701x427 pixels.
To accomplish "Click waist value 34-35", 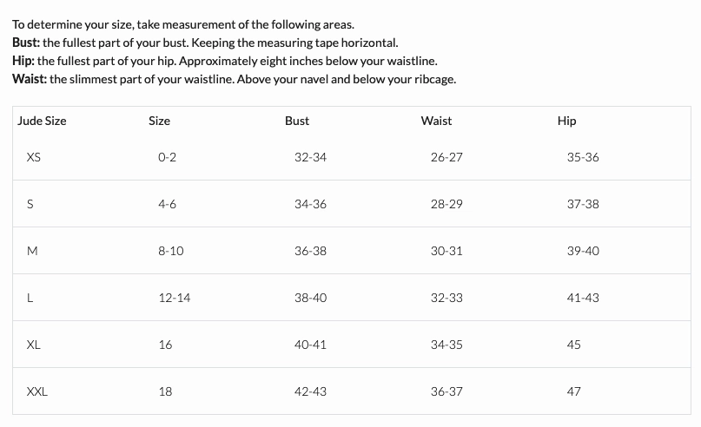I will tap(446, 345).
